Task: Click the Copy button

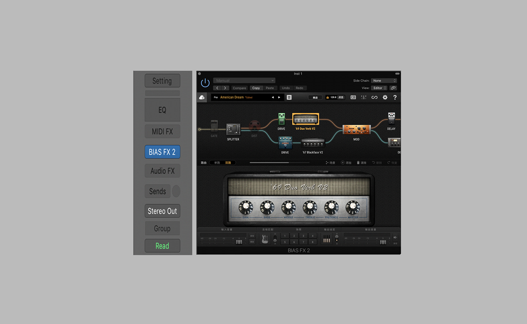Action: (x=256, y=88)
